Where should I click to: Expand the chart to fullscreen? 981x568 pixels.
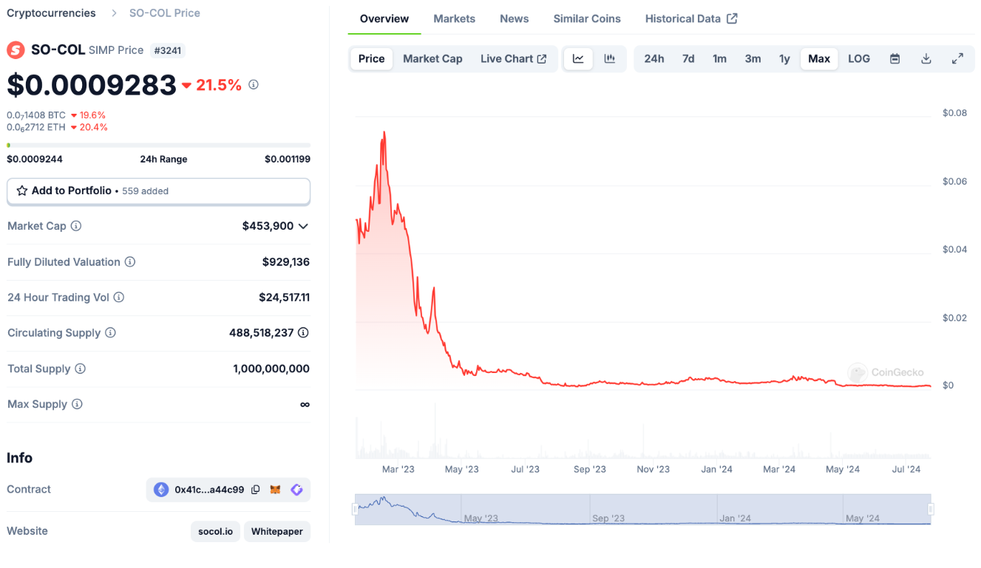(x=957, y=59)
